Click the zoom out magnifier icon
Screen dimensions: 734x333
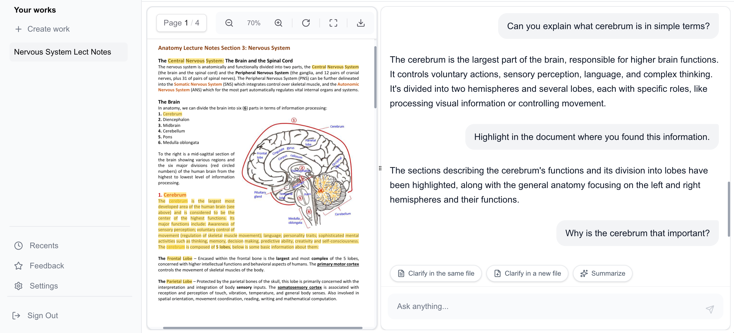pos(229,23)
